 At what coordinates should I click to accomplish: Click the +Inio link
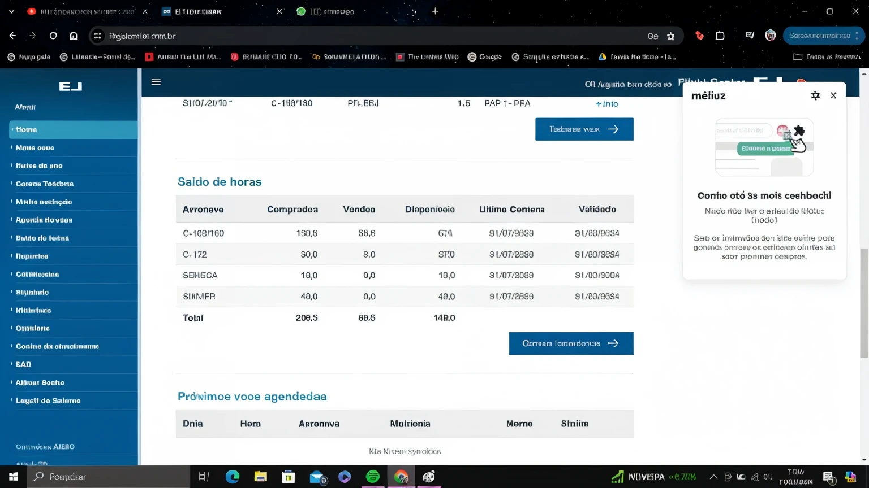click(606, 103)
